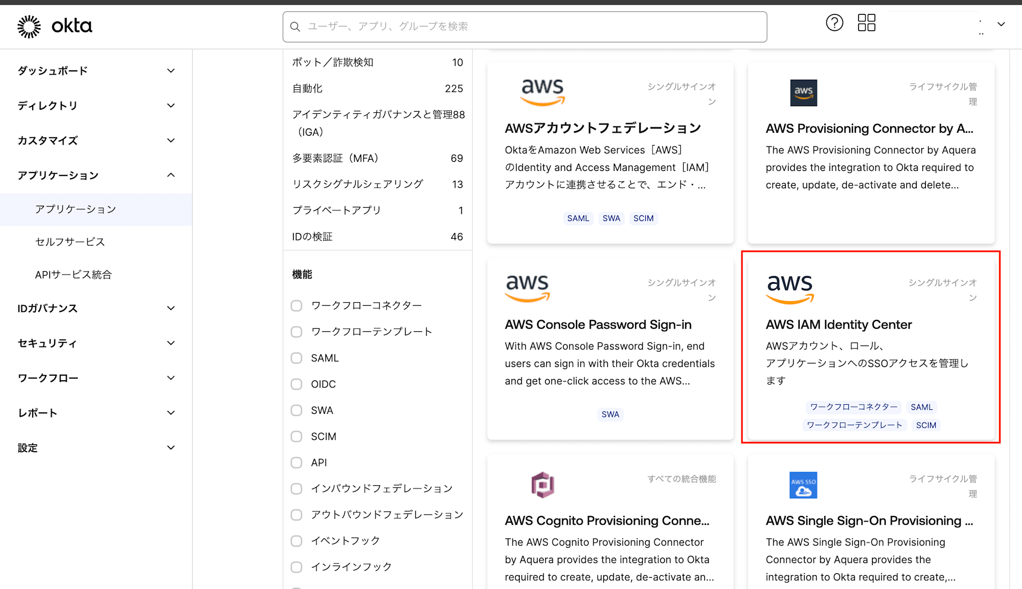Filter by 多要素認証（MFA） category
1022x589 pixels.
(x=378, y=158)
